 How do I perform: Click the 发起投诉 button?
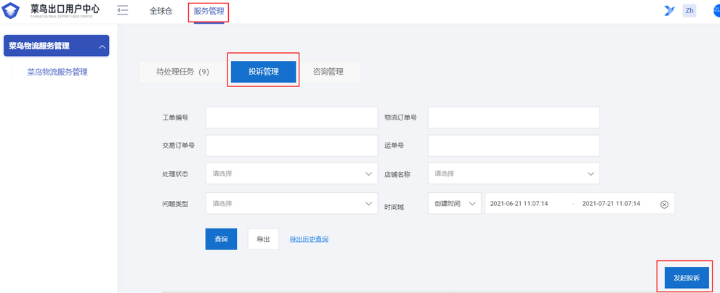[686, 278]
